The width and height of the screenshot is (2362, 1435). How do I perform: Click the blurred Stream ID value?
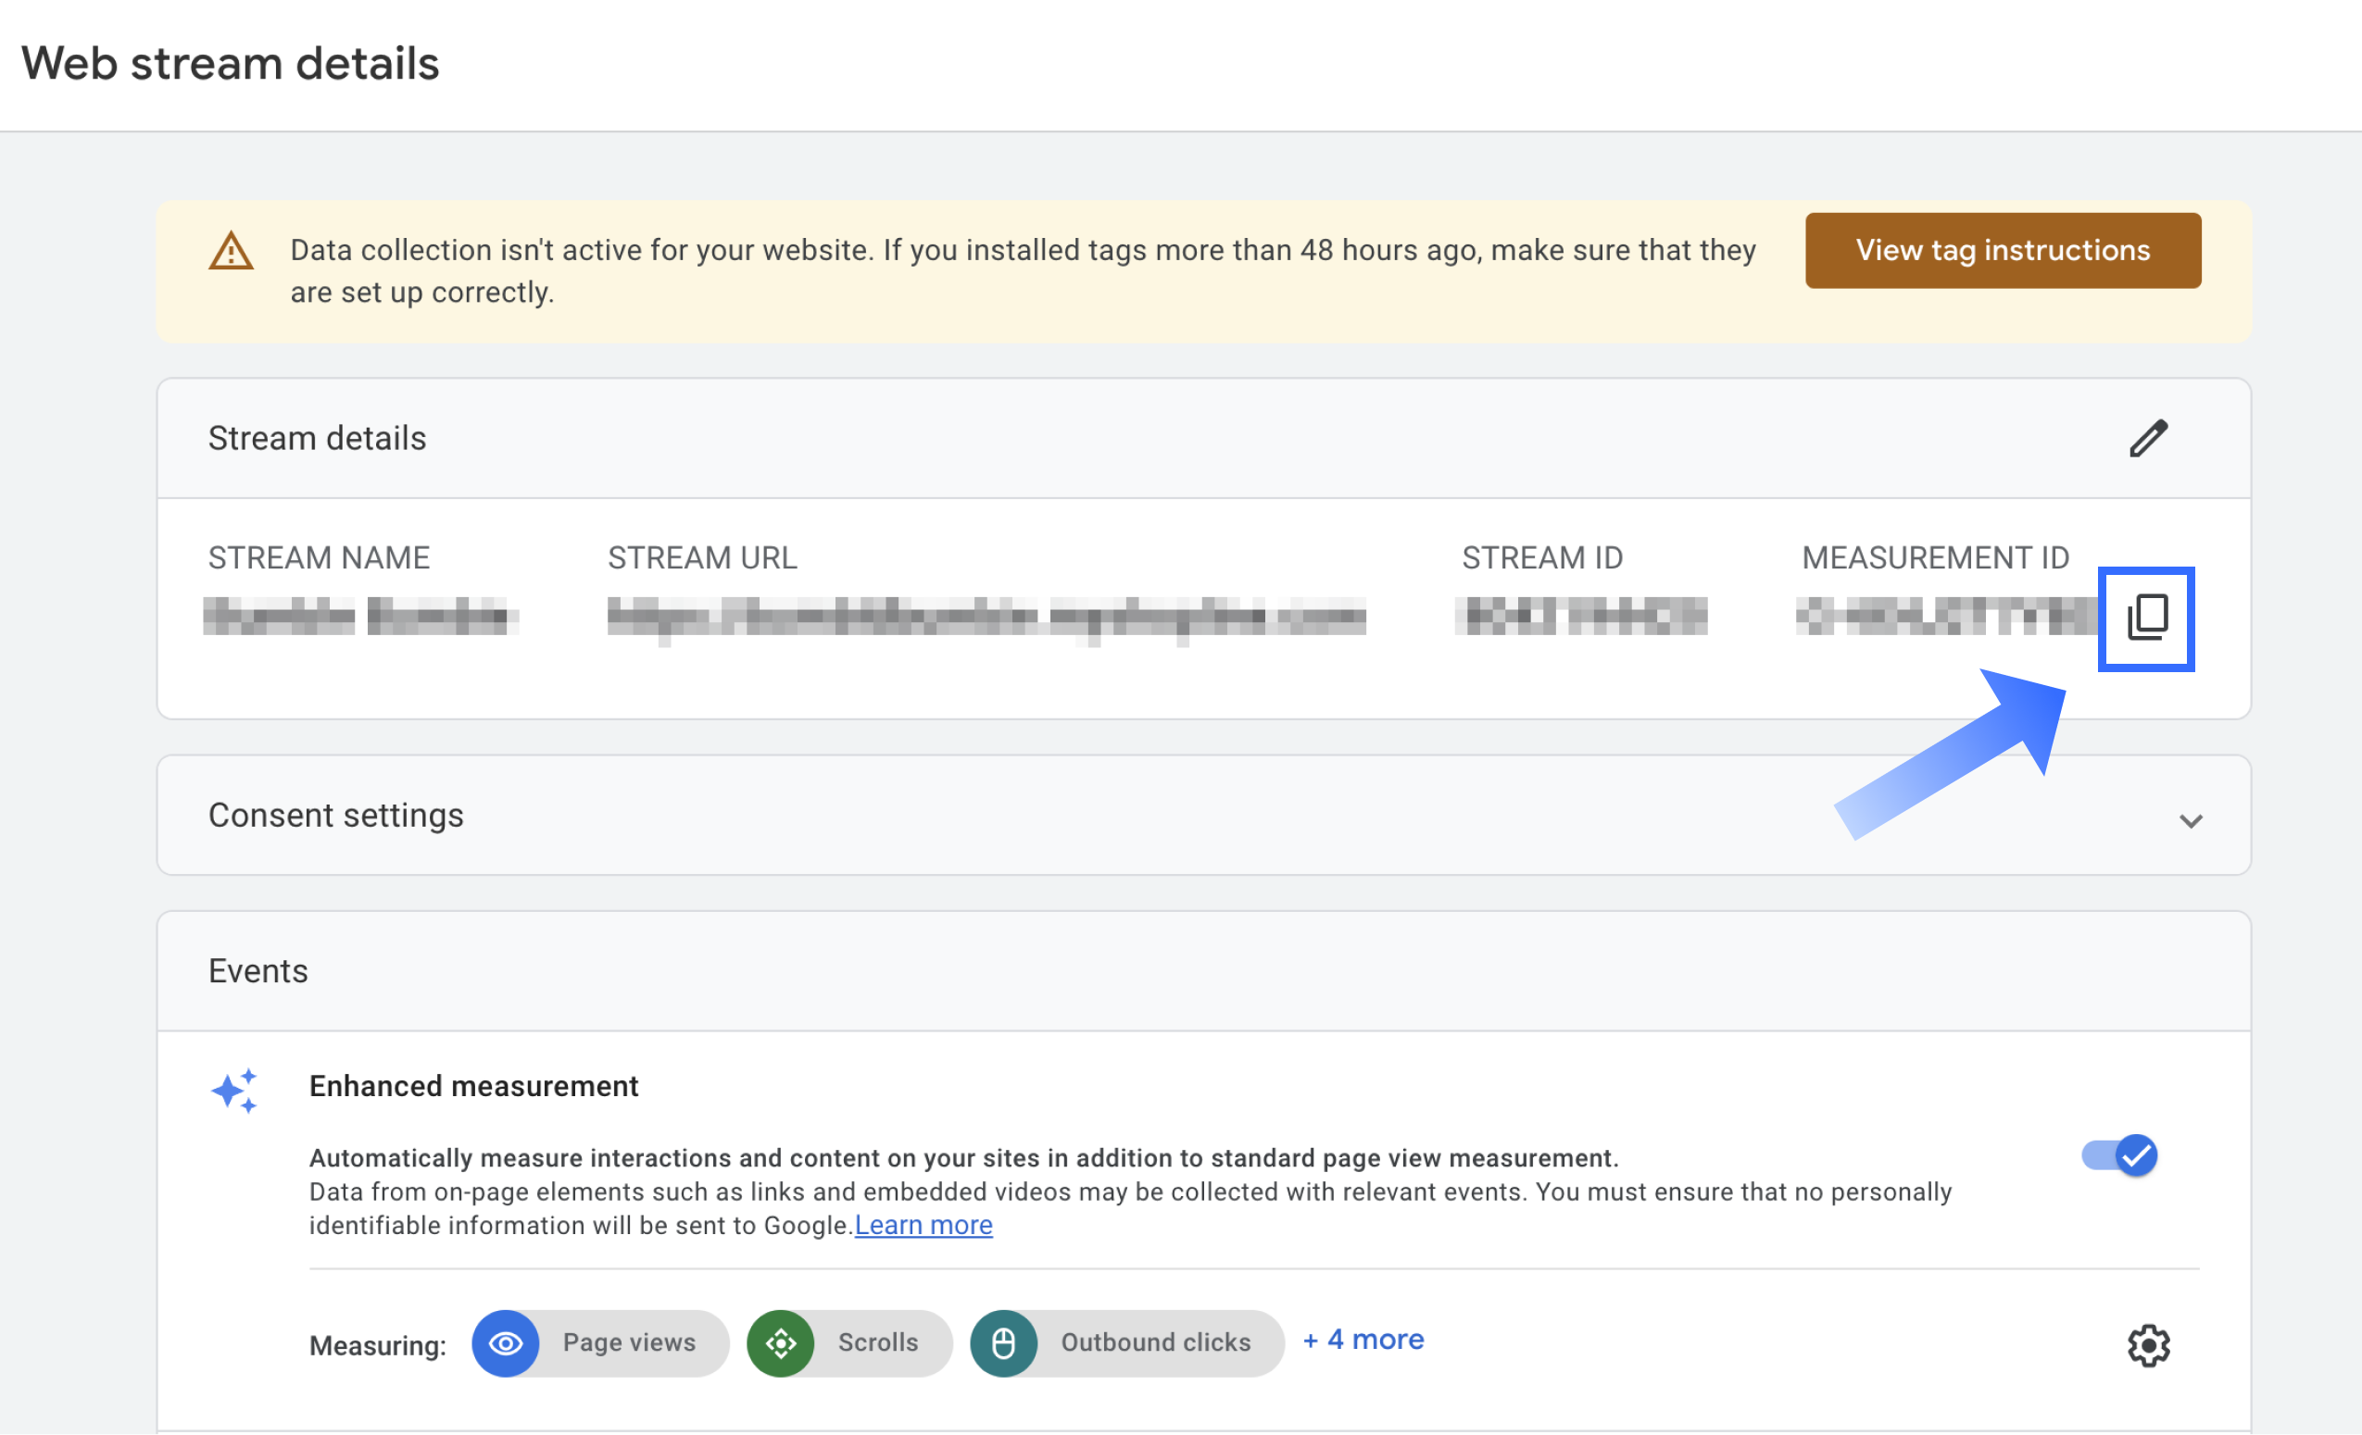[1581, 618]
